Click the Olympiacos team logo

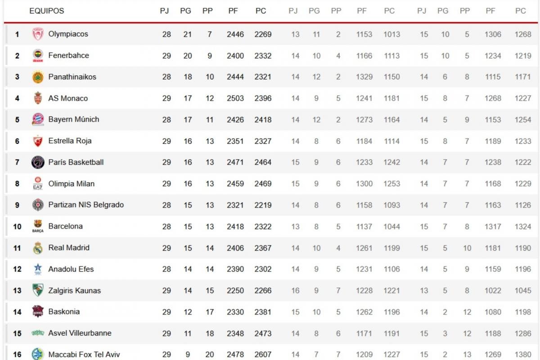pyautogui.click(x=38, y=34)
